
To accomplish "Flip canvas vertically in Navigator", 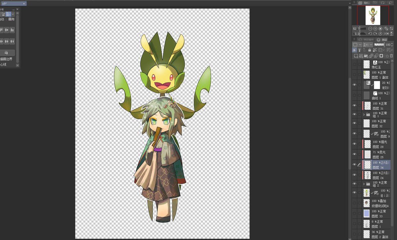I will [391, 34].
